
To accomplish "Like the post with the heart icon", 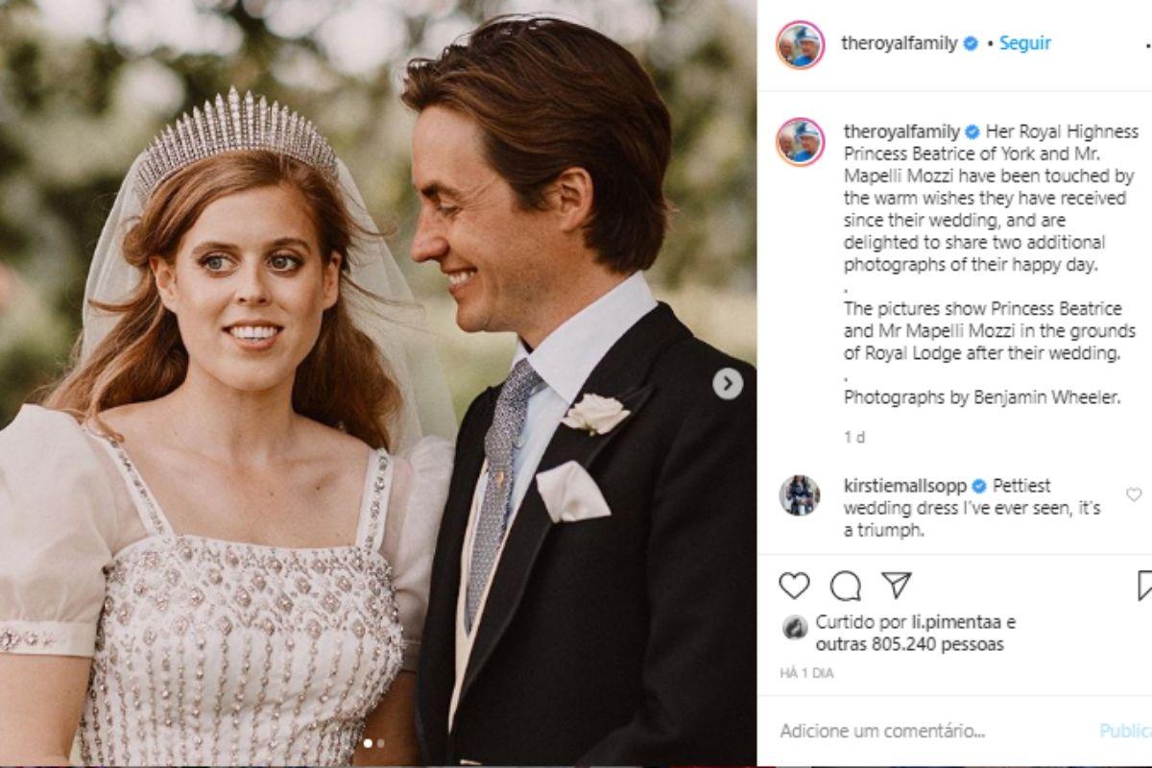I will [x=794, y=586].
